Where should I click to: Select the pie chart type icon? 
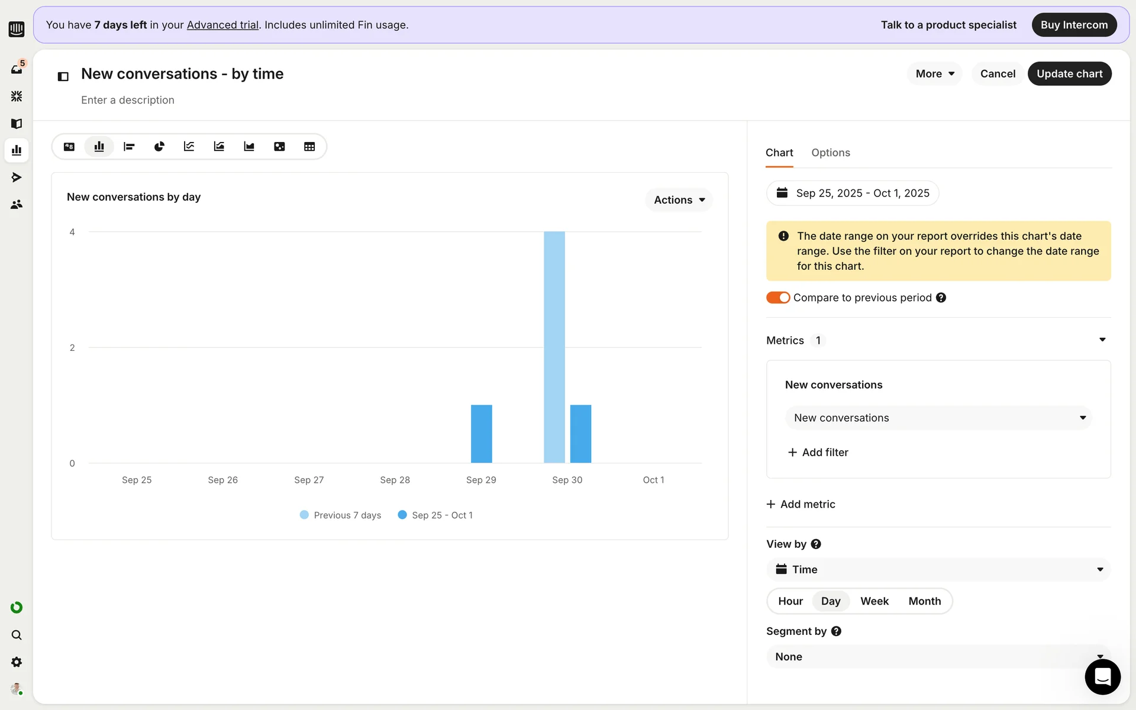[159, 147]
